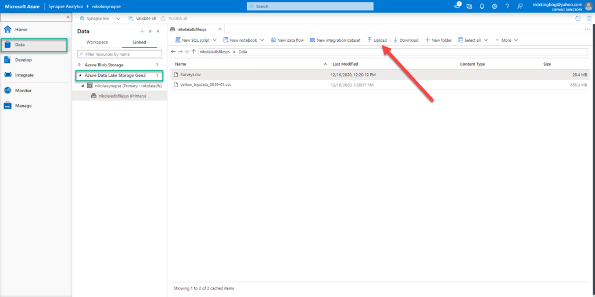Click Select all
This screenshot has height=297, width=595.
(469, 40)
